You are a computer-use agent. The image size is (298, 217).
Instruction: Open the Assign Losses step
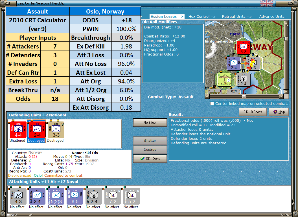(x=167, y=17)
